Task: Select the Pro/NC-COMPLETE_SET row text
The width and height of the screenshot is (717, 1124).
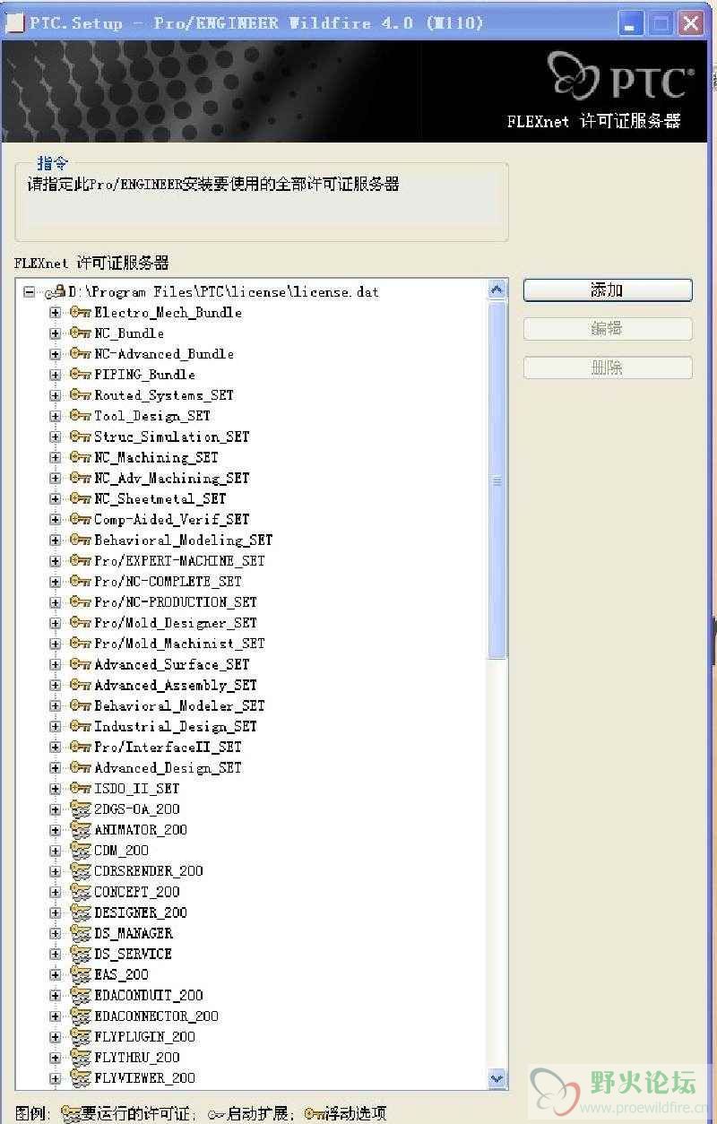Action: (x=168, y=581)
